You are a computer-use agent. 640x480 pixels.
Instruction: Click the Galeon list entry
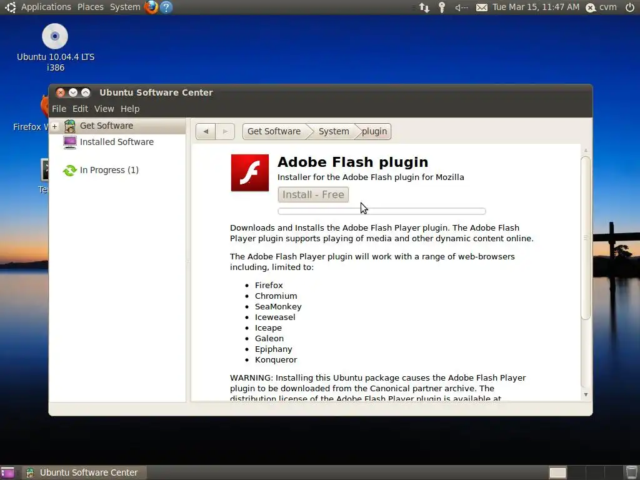coord(269,338)
